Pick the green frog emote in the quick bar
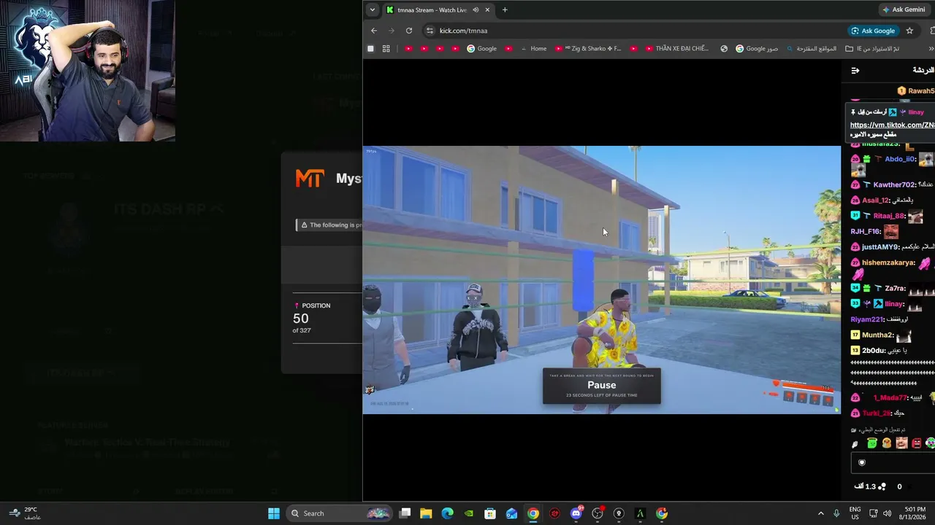Viewport: 935px width, 525px height. [871, 443]
